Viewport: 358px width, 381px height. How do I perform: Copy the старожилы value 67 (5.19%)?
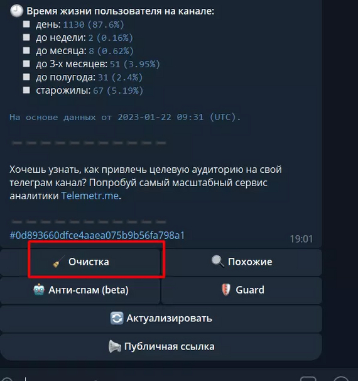(118, 91)
